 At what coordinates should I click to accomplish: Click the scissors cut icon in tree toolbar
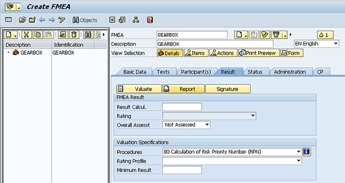click(26, 35)
